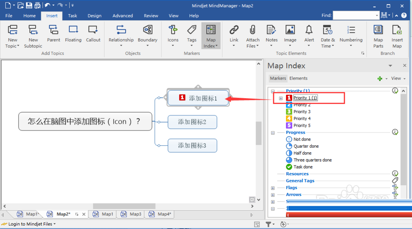This screenshot has height=229, width=412.
Task: Open the Icons marker gallery
Action: point(173,36)
